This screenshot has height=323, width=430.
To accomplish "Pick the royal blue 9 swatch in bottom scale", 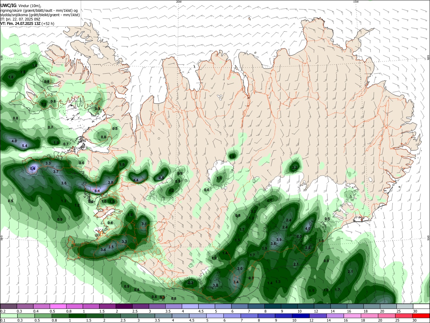I will [x=284, y=316].
